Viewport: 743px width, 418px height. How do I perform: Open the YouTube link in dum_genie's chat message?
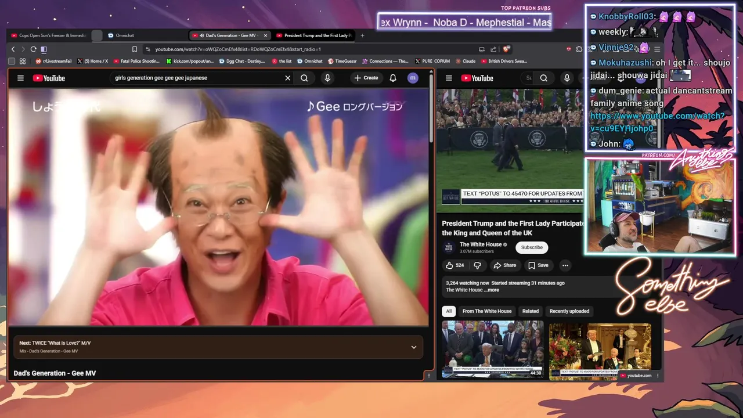click(x=657, y=122)
